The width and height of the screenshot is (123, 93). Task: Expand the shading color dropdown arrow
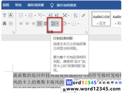[x=69, y=23]
